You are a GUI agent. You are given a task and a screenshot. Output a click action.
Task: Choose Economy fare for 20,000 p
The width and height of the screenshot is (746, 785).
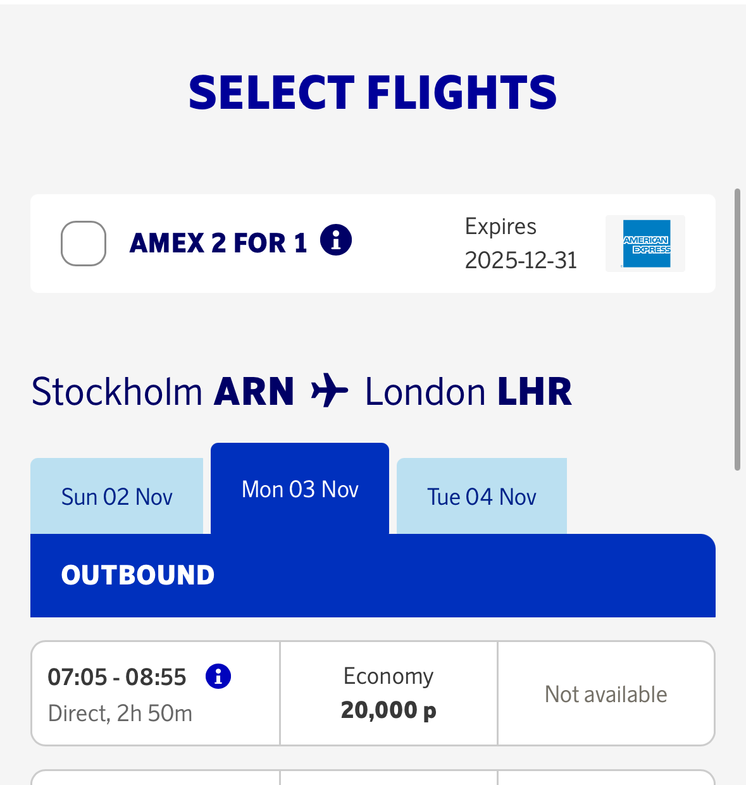pyautogui.click(x=389, y=693)
